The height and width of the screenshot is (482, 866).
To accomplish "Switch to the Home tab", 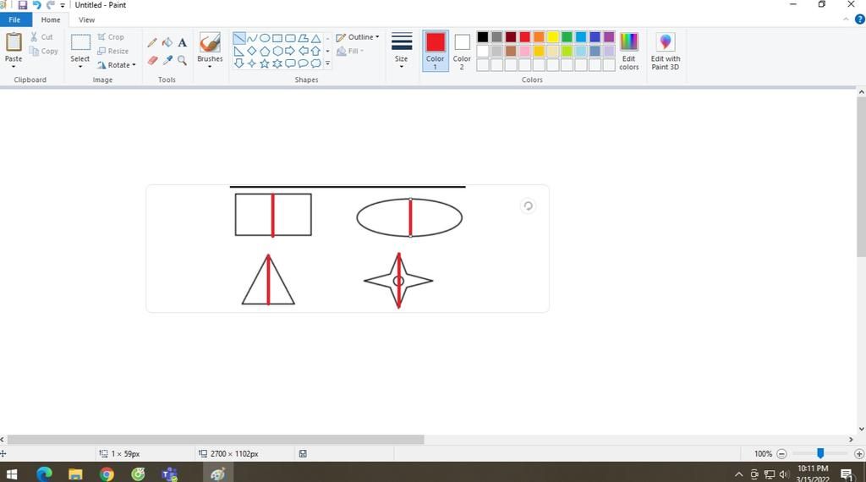I will coord(51,20).
